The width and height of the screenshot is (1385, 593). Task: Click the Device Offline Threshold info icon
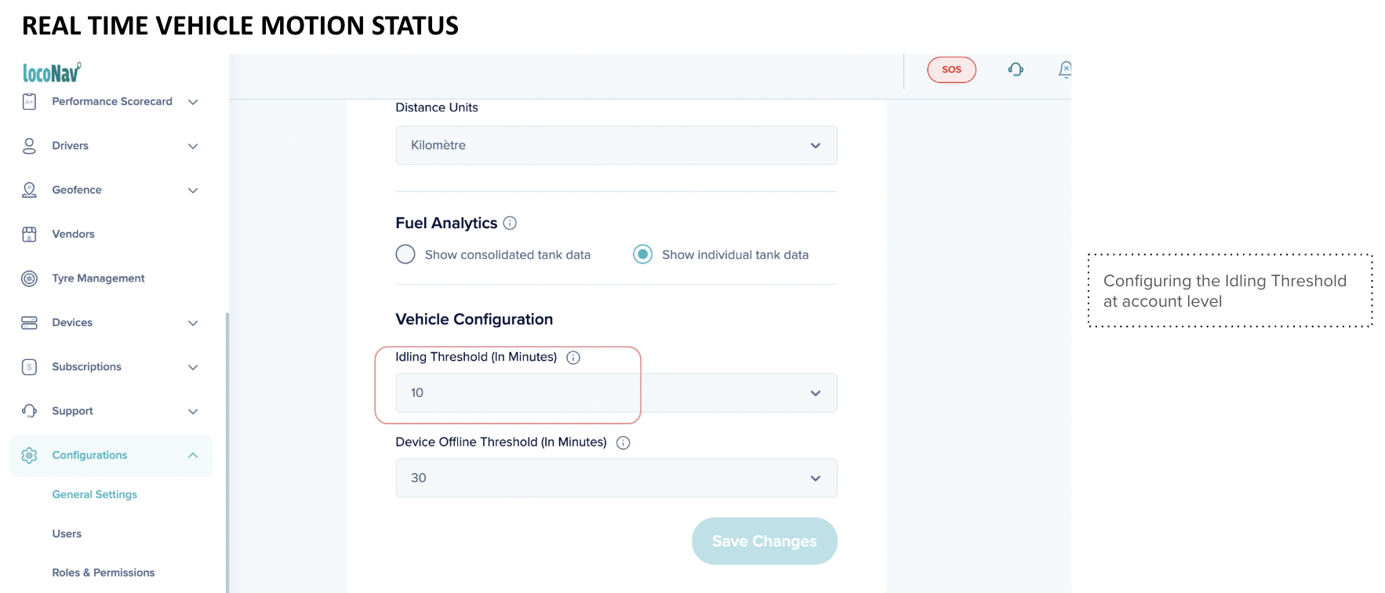pyautogui.click(x=623, y=443)
